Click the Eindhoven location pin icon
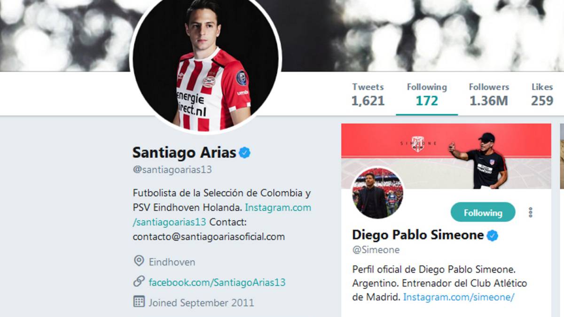The width and height of the screenshot is (564, 317). pos(139,261)
